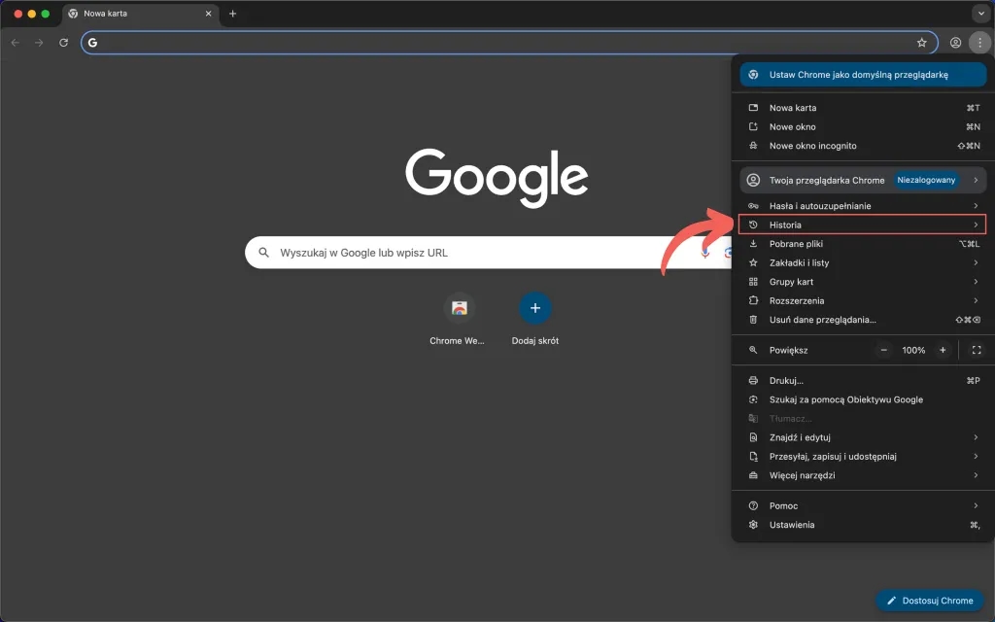Click Ustaw Chrome jako domyślną przeglądarkę

tap(861, 74)
